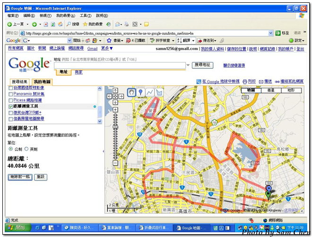
Task: Click IE Forward arrow button
Action: click(35, 24)
